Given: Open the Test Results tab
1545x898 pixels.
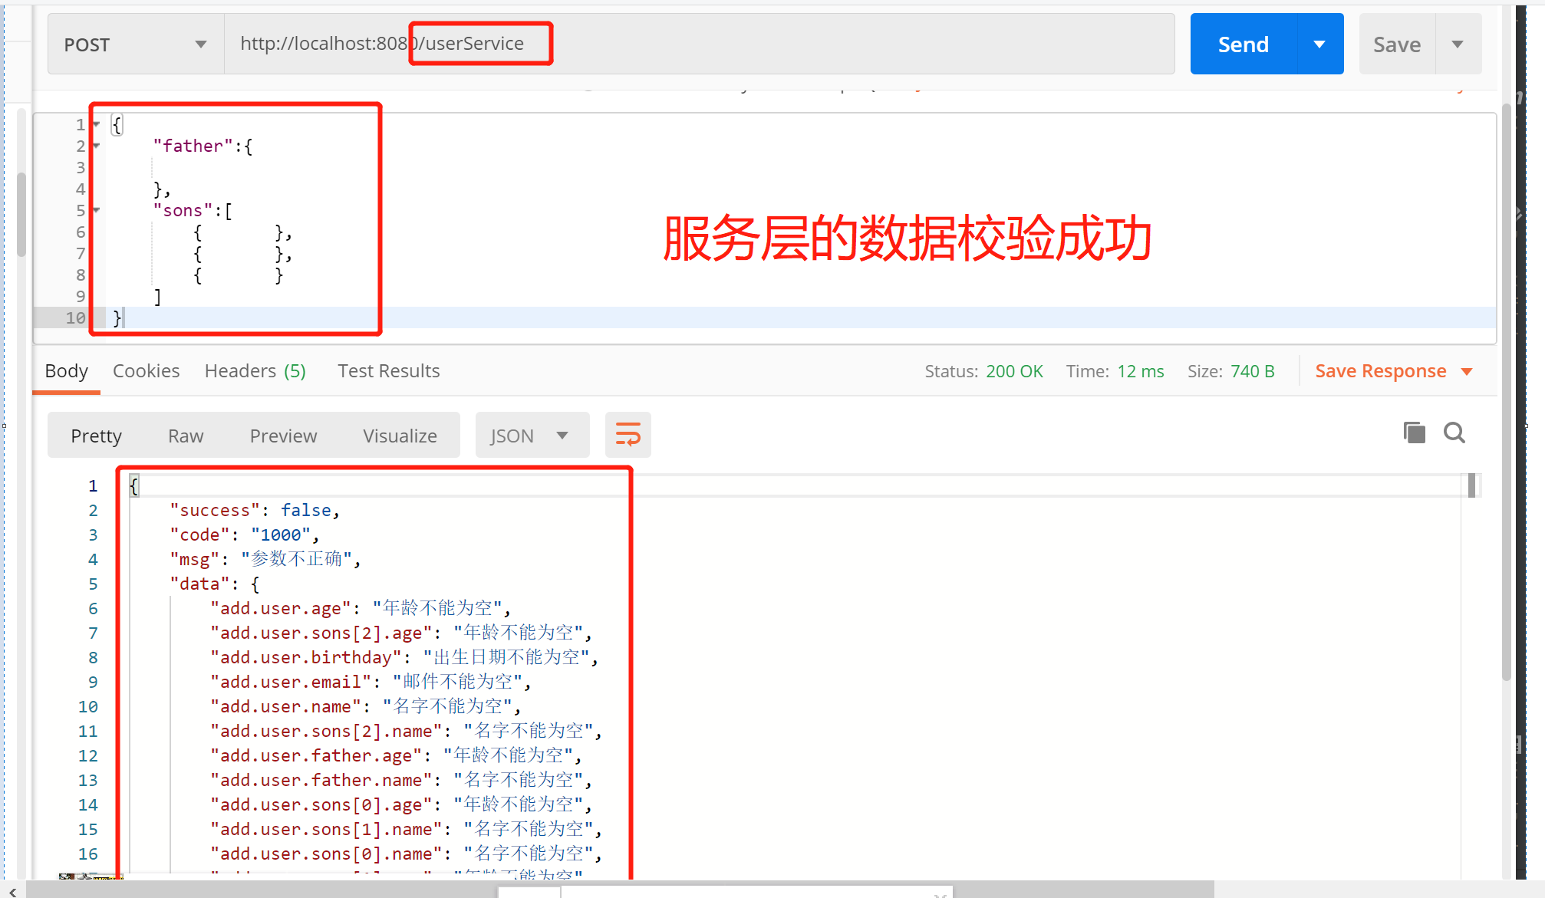Looking at the screenshot, I should [388, 371].
